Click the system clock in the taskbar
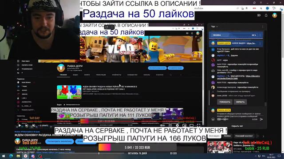This screenshot has width=284, height=159. [271, 156]
